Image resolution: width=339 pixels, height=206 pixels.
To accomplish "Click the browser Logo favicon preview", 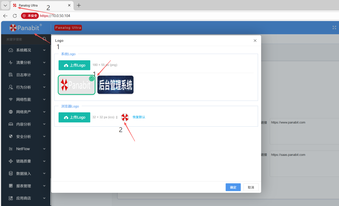I will click(125, 117).
